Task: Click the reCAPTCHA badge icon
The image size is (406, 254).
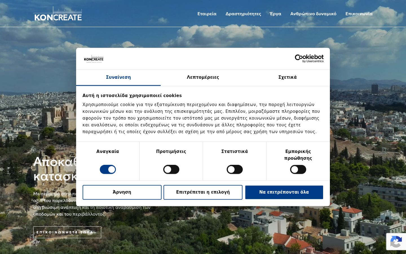Action: pos(396,242)
